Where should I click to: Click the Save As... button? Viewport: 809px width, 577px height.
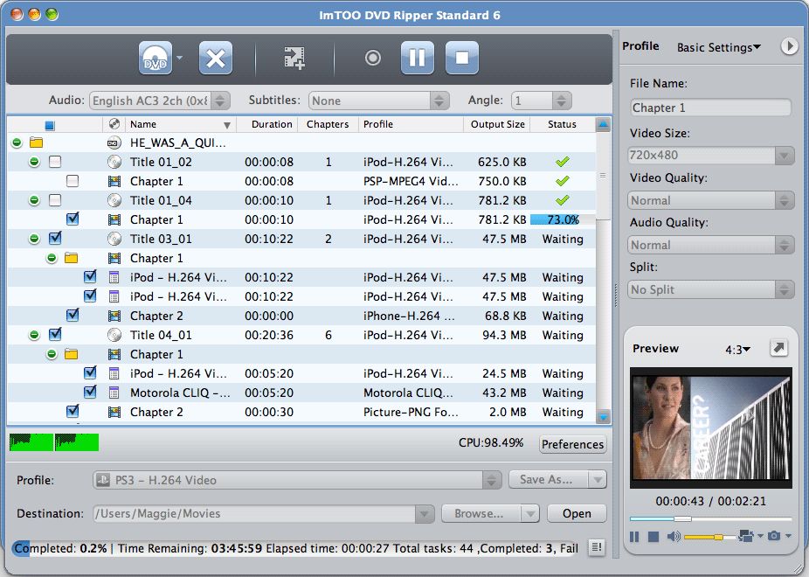(548, 479)
